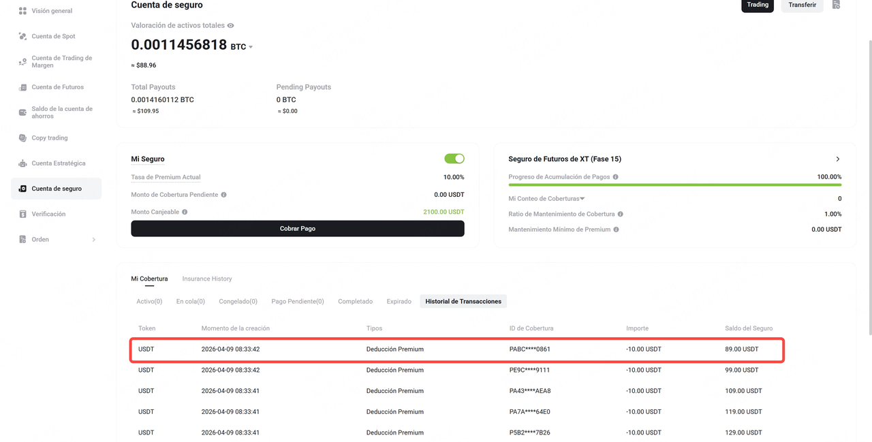Select the Congelado(0) filter tab
This screenshot has width=872, height=442.
tap(238, 301)
